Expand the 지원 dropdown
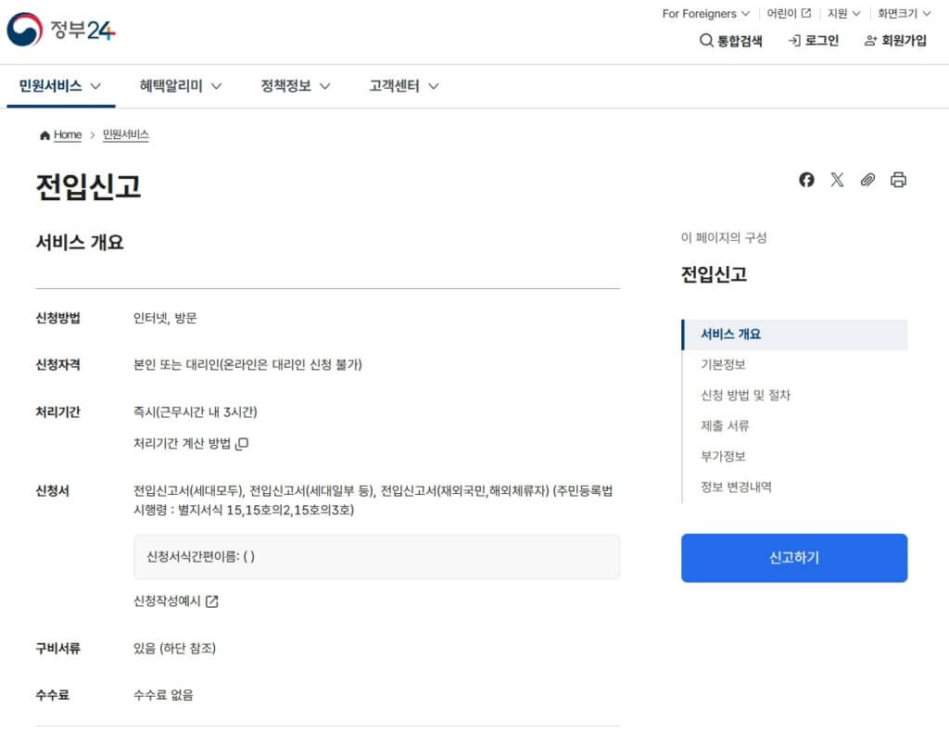949x734 pixels. (842, 13)
